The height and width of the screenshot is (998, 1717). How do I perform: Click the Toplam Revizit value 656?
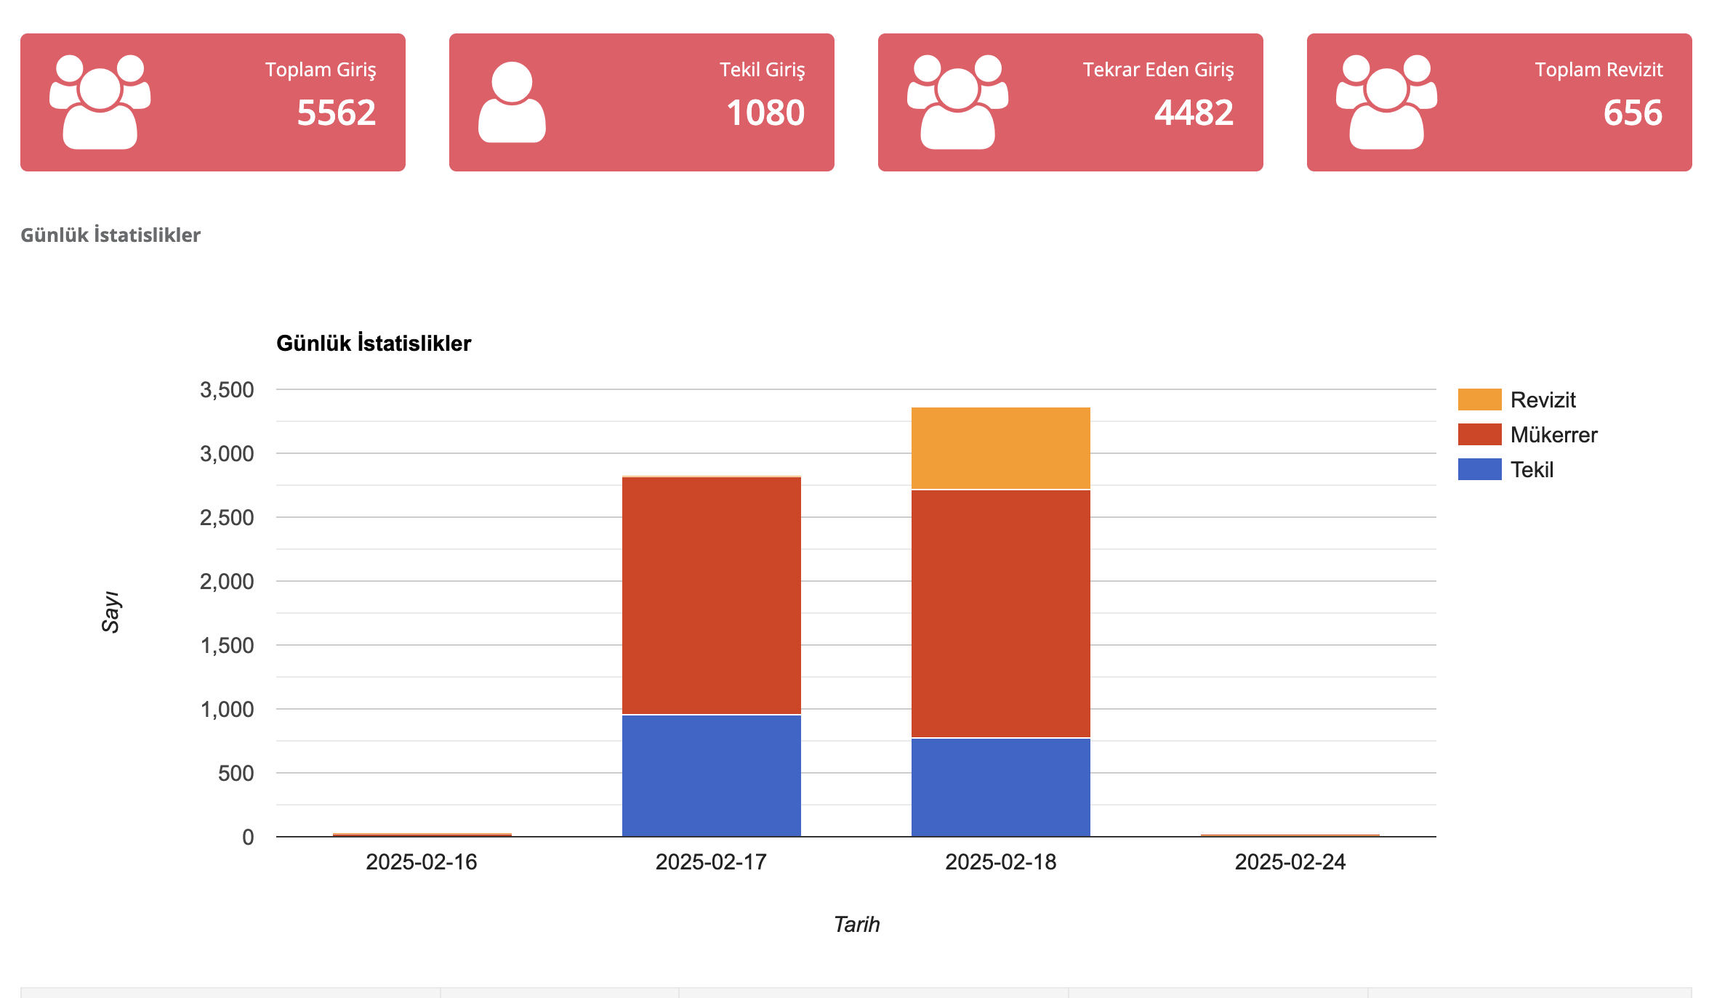[x=1633, y=113]
